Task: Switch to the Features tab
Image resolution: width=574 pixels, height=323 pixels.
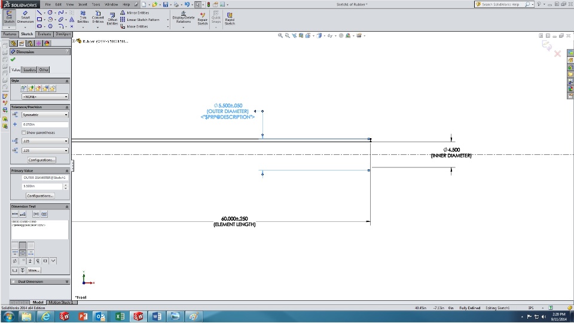Action: 10,34
